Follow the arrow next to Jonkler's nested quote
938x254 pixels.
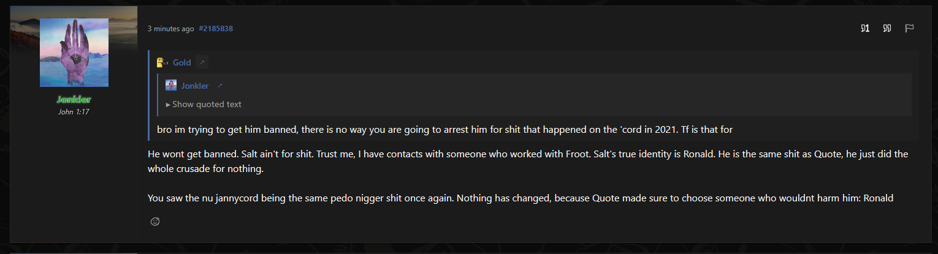(220, 86)
